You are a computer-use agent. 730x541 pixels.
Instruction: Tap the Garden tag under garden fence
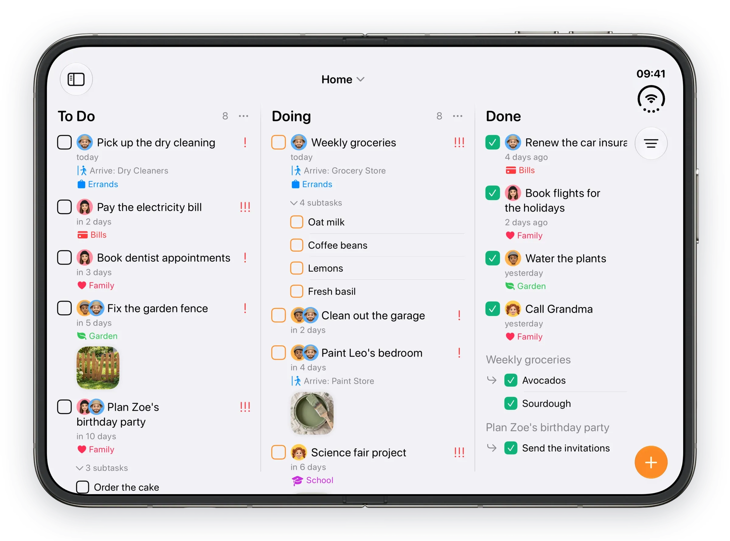pos(97,336)
